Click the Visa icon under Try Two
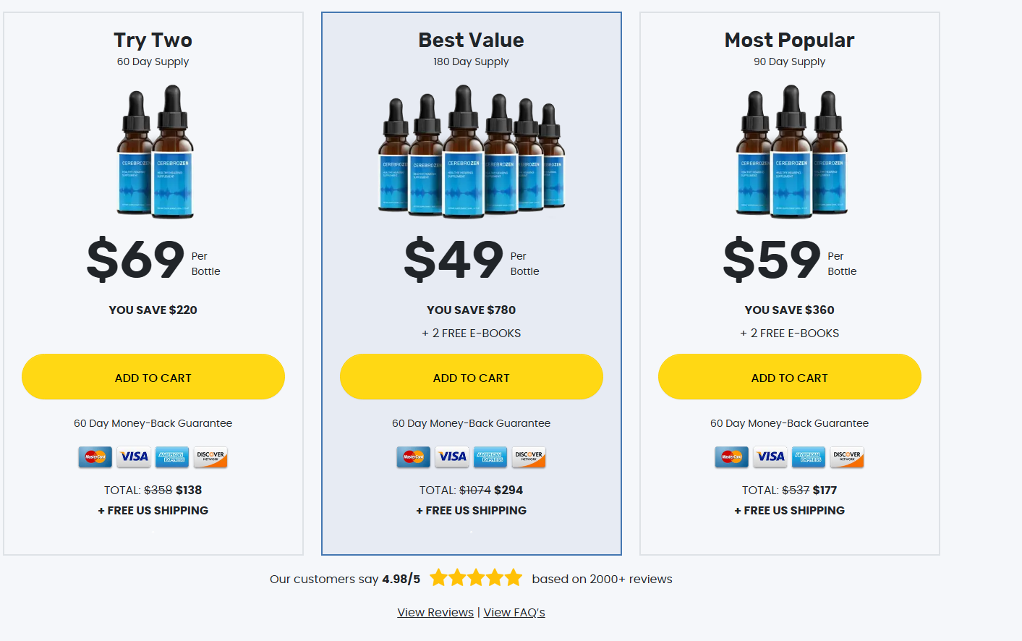The width and height of the screenshot is (1022, 641). 134,457
